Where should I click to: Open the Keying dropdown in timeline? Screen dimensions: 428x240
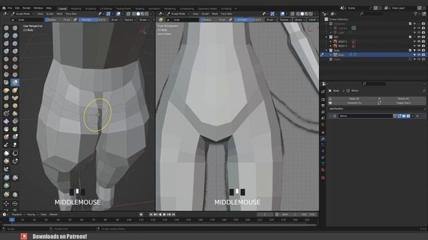pos(32,215)
